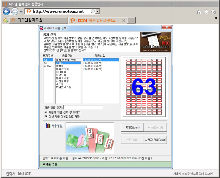The width and height of the screenshot is (220, 178).
Task: Open Favorites with the star icon
Action: pos(206,12)
